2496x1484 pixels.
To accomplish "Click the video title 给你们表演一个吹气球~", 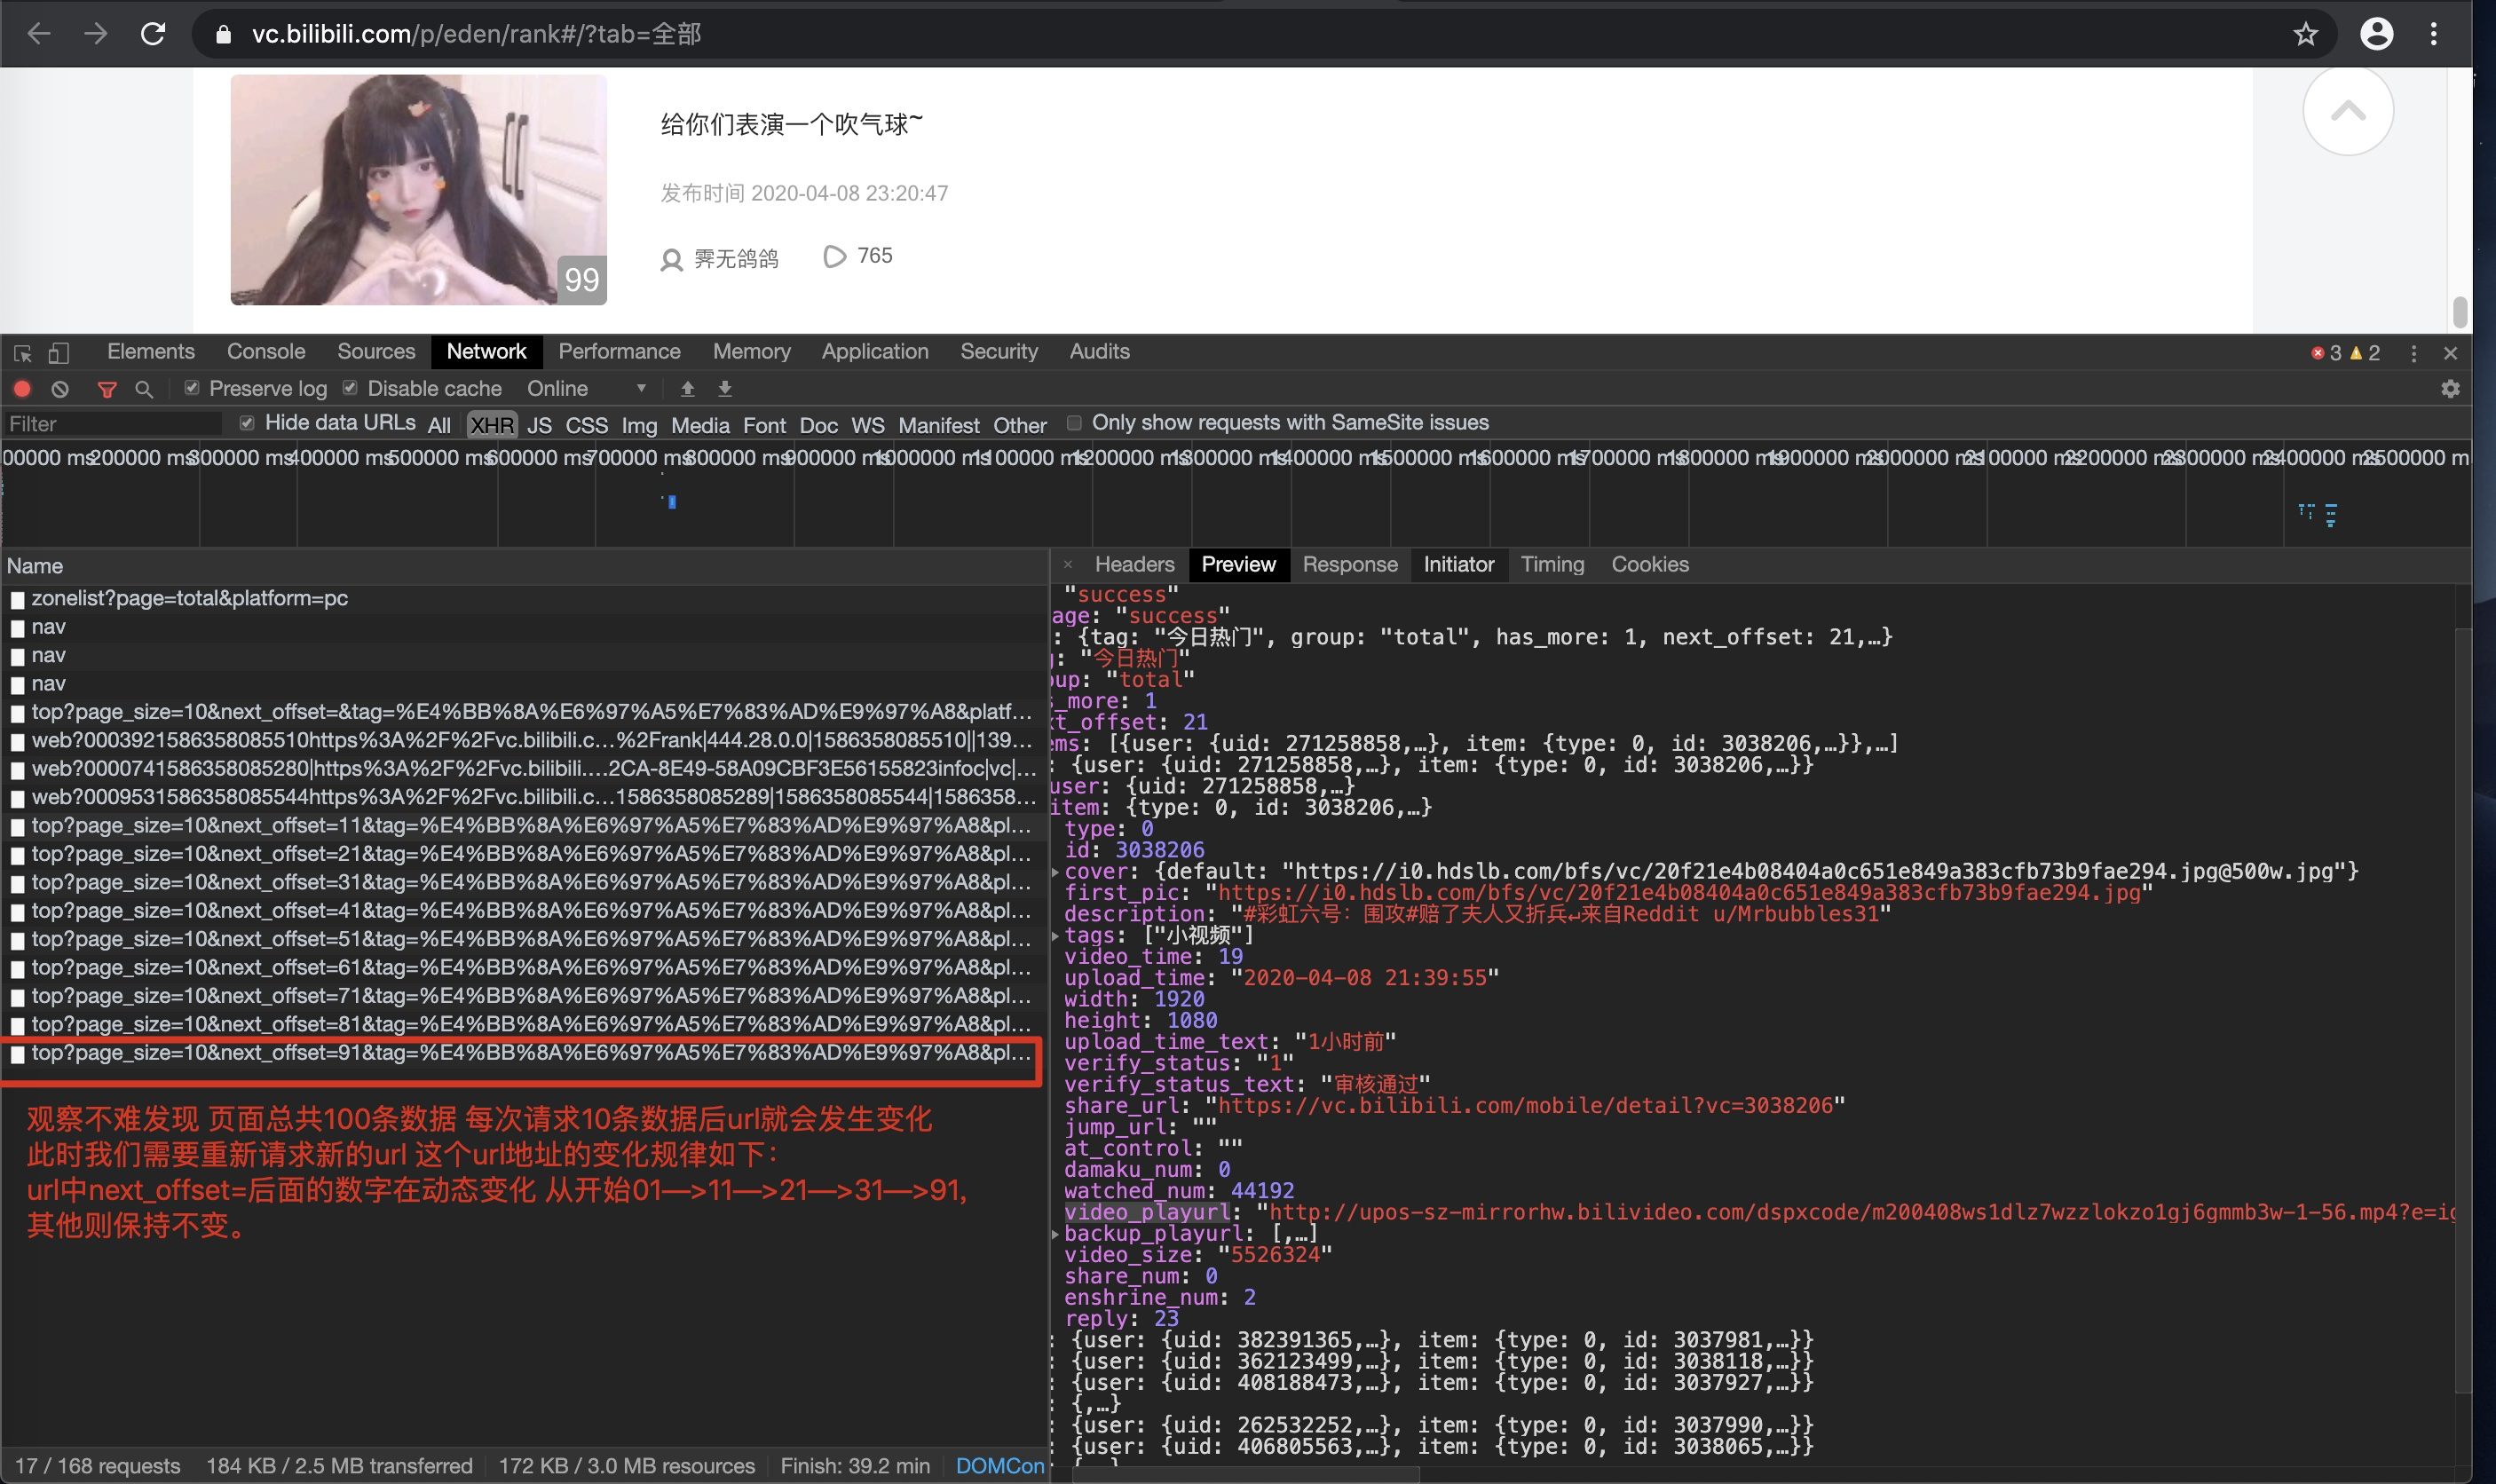I will (x=791, y=125).
